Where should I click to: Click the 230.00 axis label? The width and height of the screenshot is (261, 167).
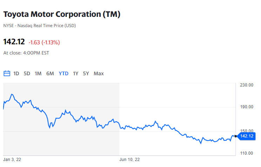click(246, 85)
